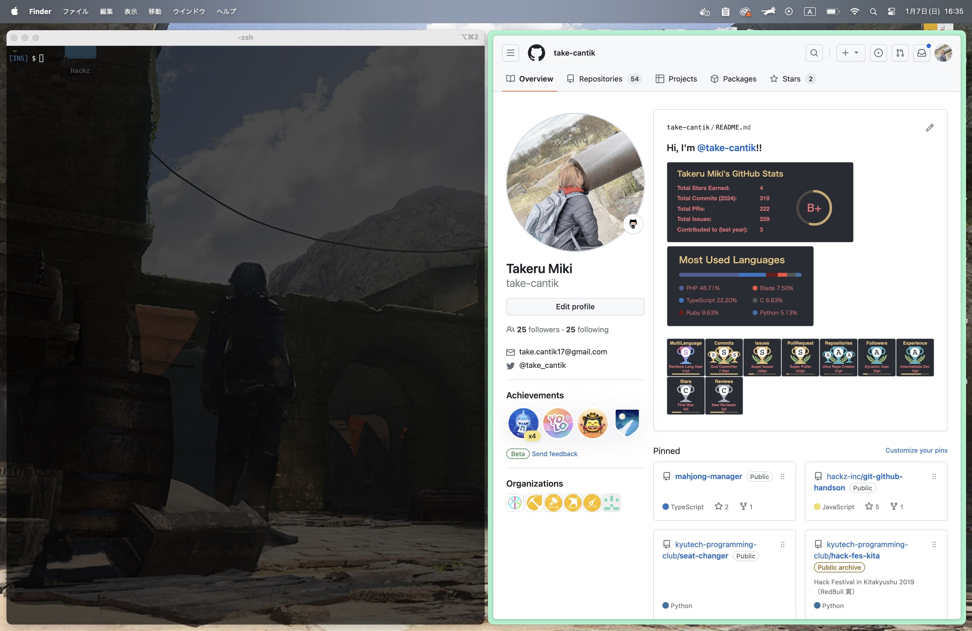Click the Commits trophy badge

point(724,357)
